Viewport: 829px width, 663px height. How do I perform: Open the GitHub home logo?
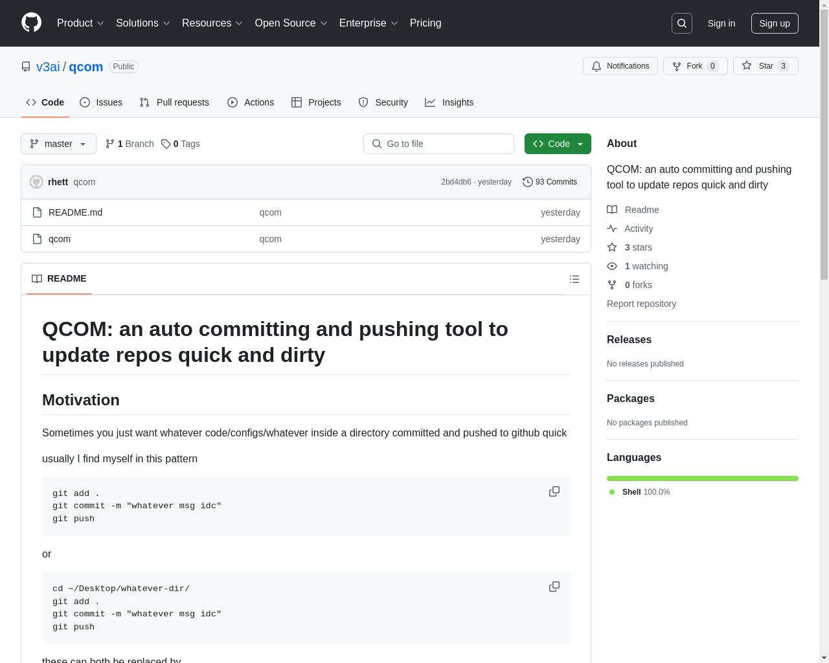32,23
